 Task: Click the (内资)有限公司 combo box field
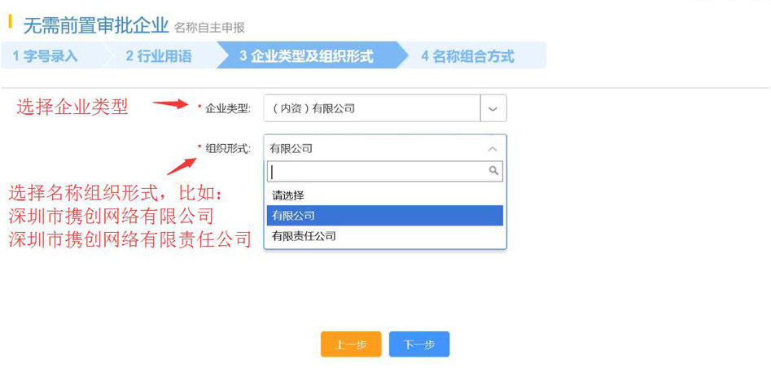(372, 108)
